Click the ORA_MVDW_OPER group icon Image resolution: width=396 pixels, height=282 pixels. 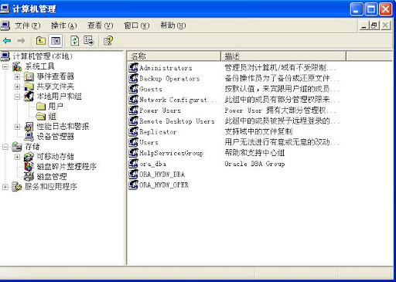coord(133,185)
